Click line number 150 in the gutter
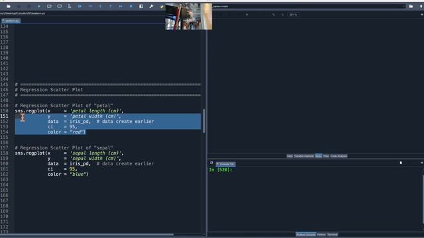Viewport: 424px width, 238px height. pyautogui.click(x=5, y=111)
